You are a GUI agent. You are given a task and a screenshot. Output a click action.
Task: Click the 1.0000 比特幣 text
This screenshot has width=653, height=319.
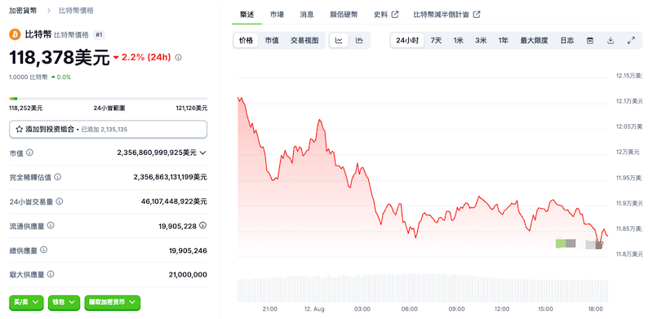pyautogui.click(x=29, y=77)
